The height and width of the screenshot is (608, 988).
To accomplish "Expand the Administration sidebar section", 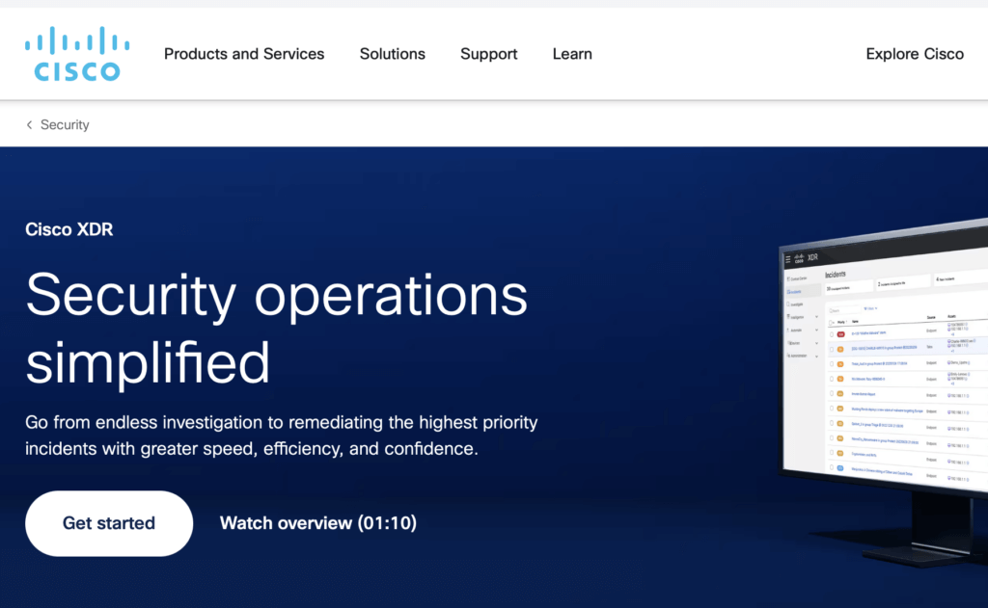I will 817,356.
